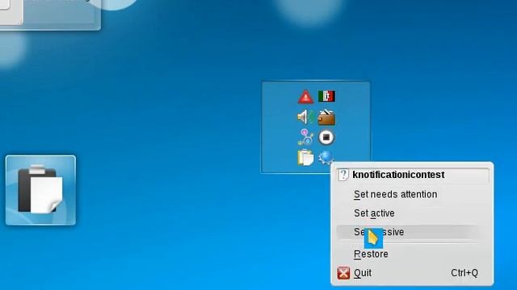This screenshot has height=290, width=517.
Task: Open the Italian flag keyboard layout icon
Action: (x=326, y=97)
